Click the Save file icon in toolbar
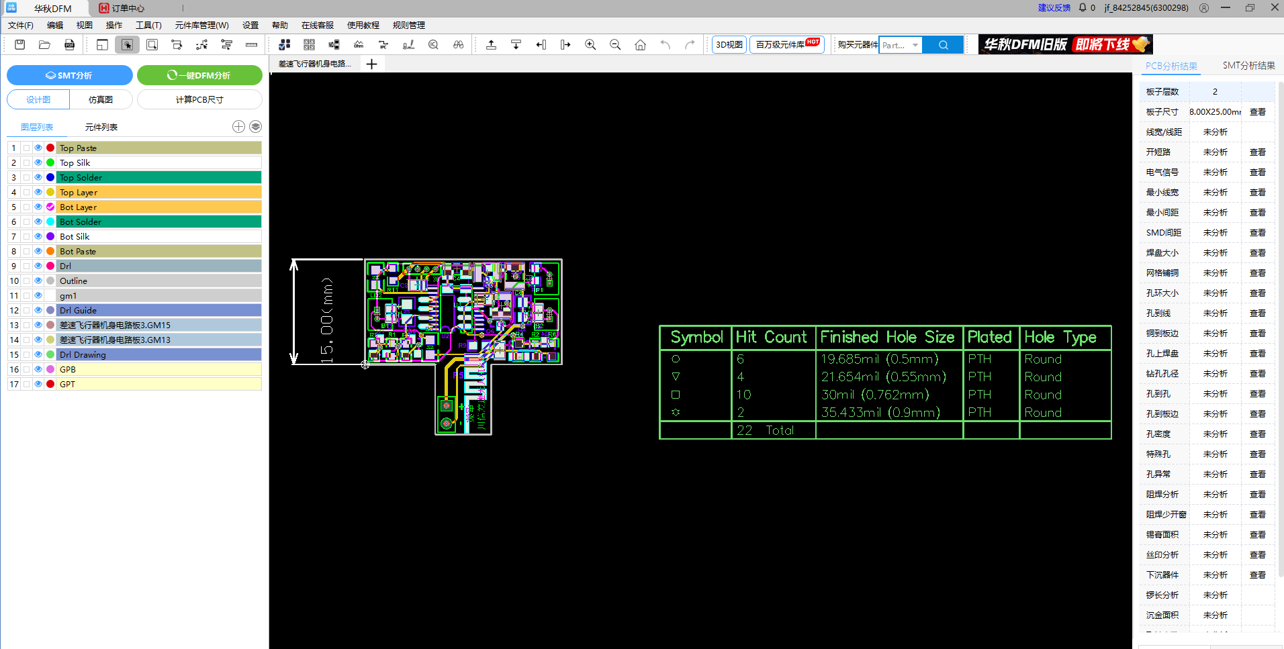This screenshot has height=649, width=1284. click(x=19, y=45)
